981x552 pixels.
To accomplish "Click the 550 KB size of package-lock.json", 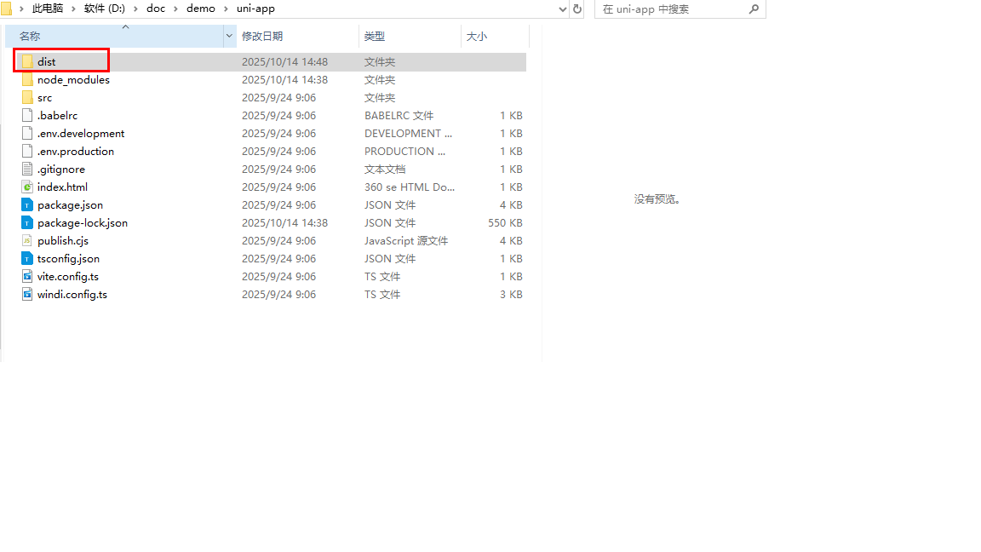I will pyautogui.click(x=505, y=222).
